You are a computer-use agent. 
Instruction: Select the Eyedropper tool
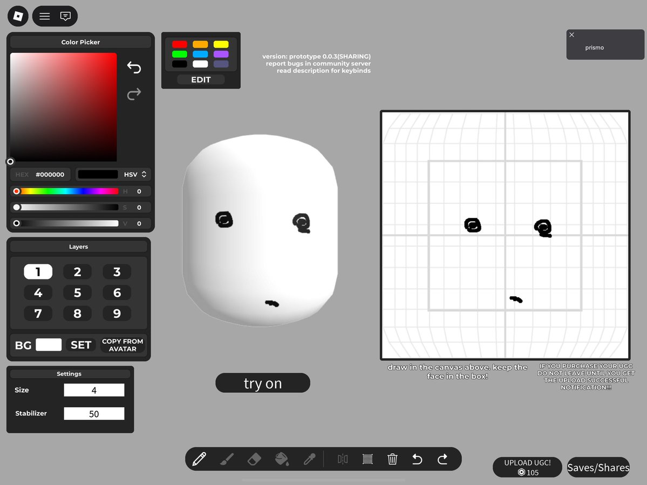coord(310,459)
